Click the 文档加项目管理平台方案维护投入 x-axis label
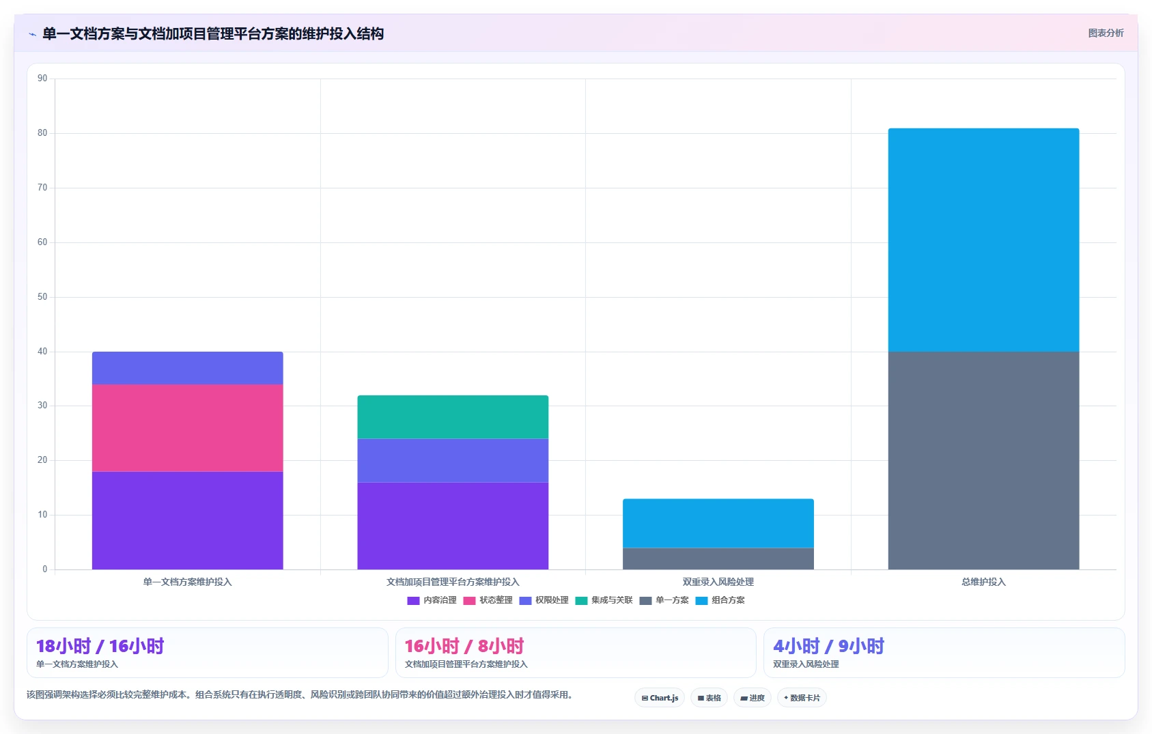 pyautogui.click(x=453, y=582)
